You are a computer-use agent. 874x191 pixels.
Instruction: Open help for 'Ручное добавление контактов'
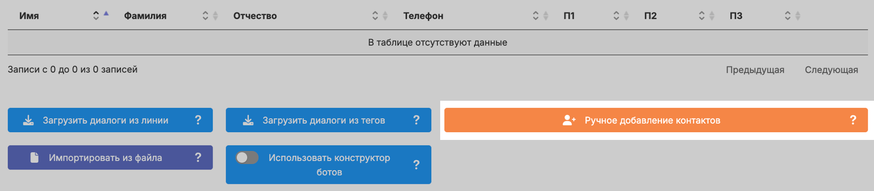pyautogui.click(x=853, y=120)
